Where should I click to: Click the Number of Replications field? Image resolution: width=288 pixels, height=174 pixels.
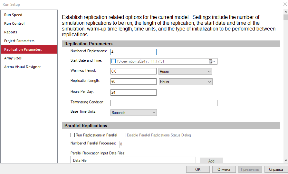[x=134, y=52]
